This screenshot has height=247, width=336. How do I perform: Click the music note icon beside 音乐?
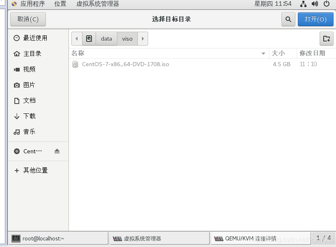(x=17, y=132)
